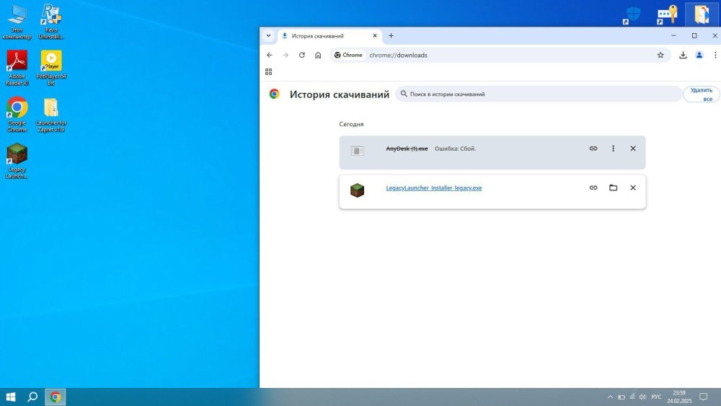Click the Ошибка: Сбой. status text
This screenshot has height=406, width=721.
point(455,149)
